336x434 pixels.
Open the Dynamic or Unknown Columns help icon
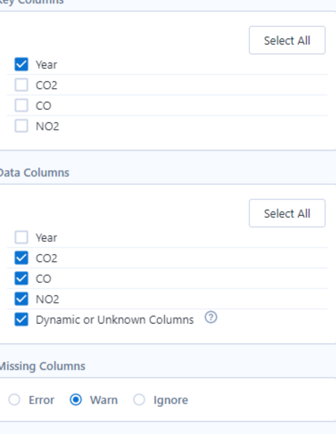click(211, 317)
